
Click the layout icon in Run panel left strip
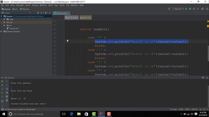click(x=2, y=101)
